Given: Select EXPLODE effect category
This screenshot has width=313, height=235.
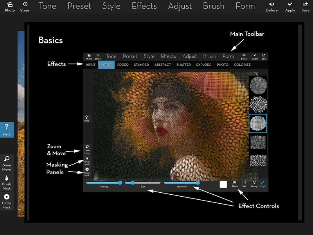Looking at the screenshot, I should click(x=203, y=65).
